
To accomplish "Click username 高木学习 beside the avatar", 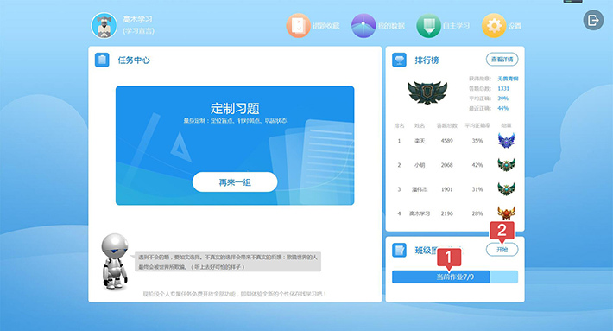I will click(x=137, y=19).
